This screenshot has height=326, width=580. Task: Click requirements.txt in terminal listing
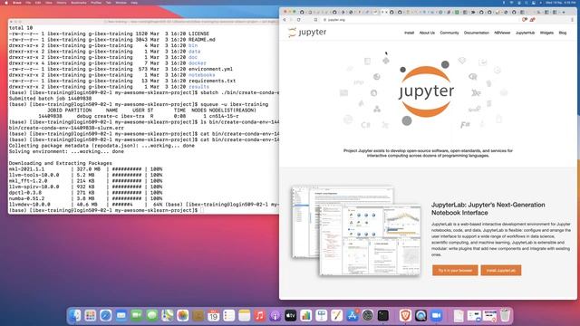(212, 81)
